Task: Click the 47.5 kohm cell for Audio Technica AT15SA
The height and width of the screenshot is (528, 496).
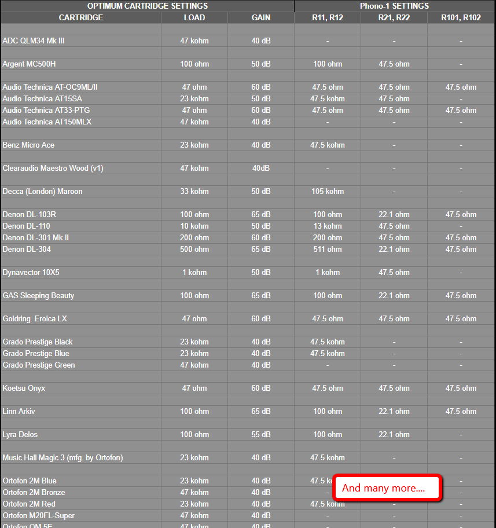Action: pos(328,98)
